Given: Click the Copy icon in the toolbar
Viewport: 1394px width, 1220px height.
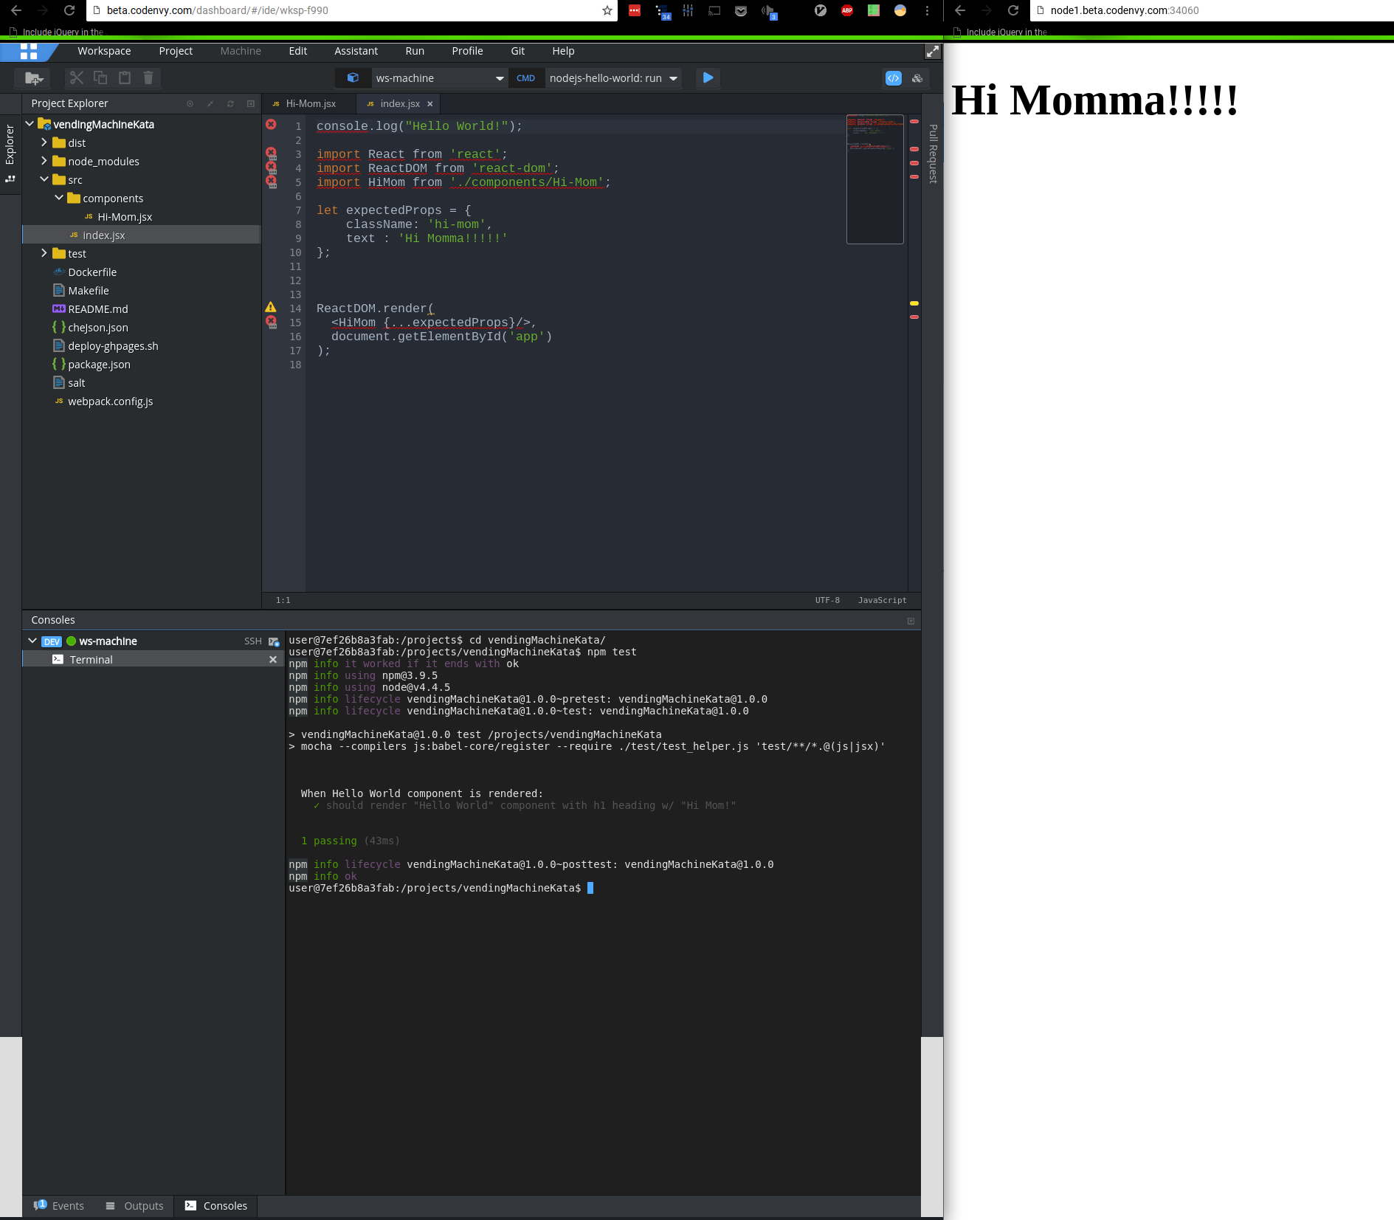Looking at the screenshot, I should (100, 77).
